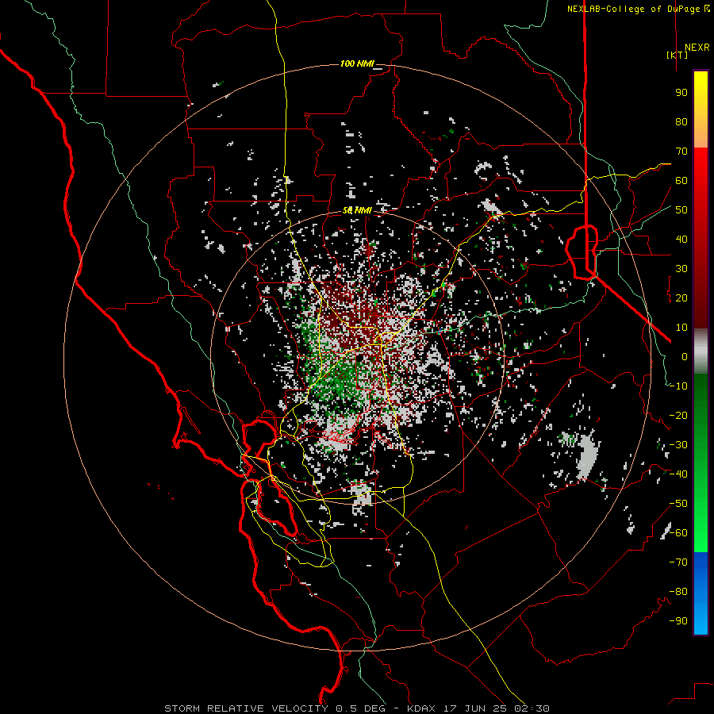Click the -90 knot scale label
Image resolution: width=714 pixels, height=714 pixels.
click(x=678, y=621)
